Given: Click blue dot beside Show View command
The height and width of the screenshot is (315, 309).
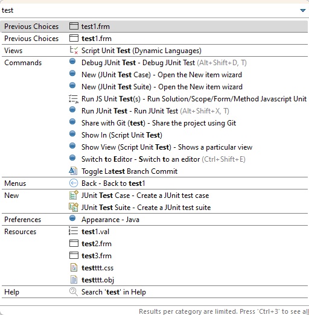Looking at the screenshot, I should coord(72,146).
